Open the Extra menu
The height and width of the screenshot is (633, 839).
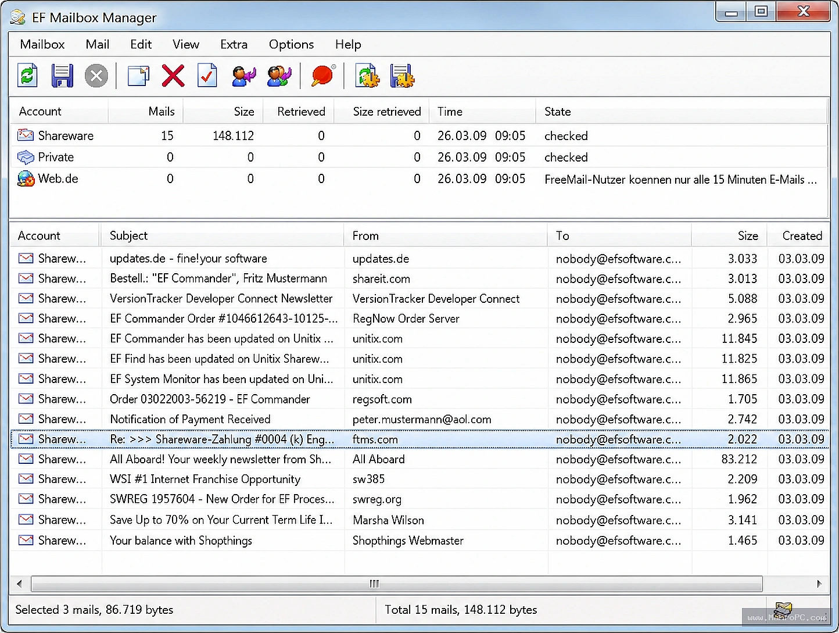point(234,44)
